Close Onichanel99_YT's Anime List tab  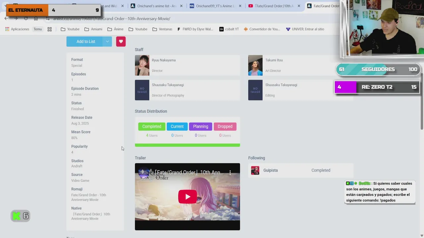tap(240, 6)
